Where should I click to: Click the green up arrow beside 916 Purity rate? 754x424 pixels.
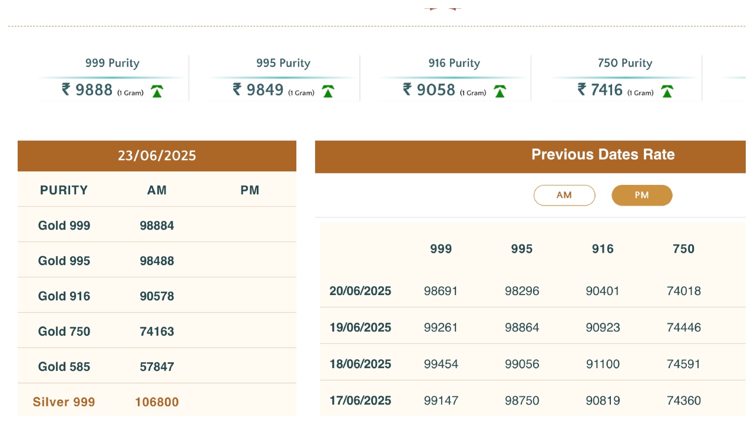click(x=500, y=91)
